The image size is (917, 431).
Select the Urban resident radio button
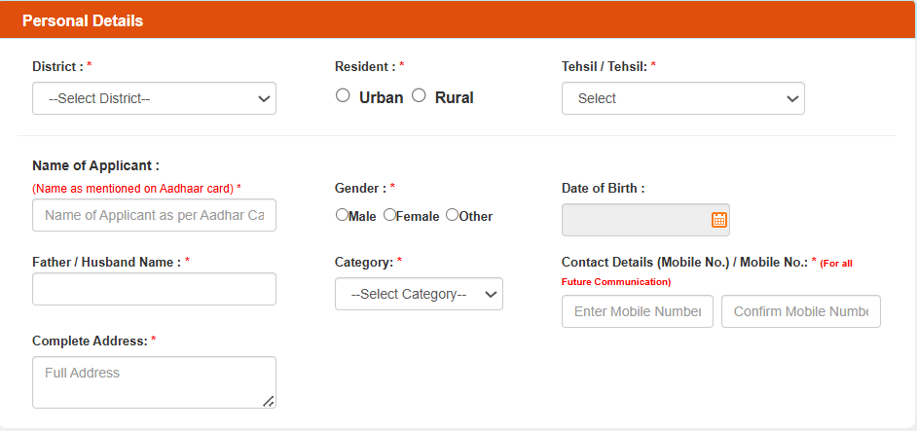point(343,95)
